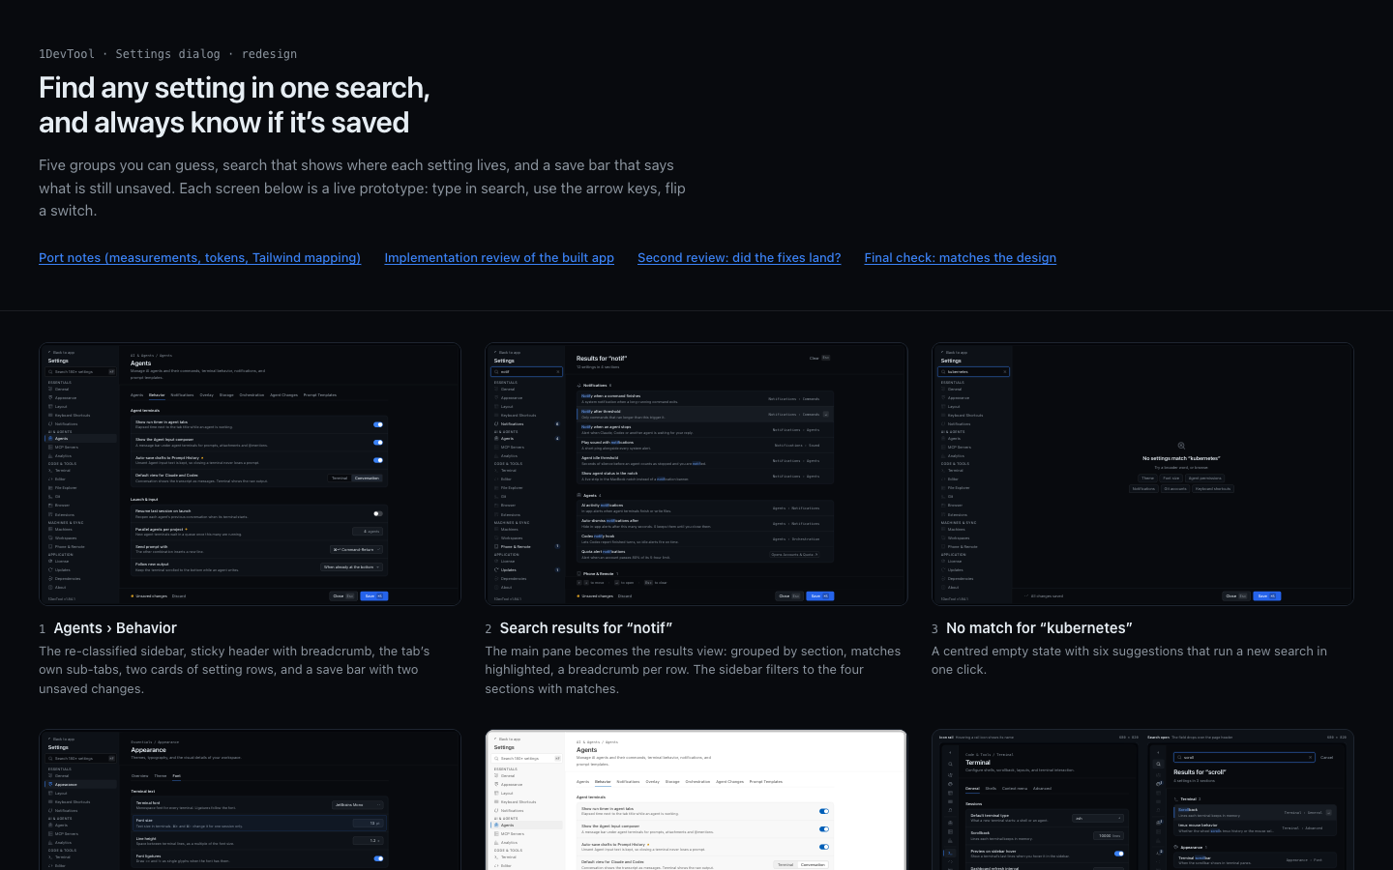This screenshot has width=1393, height=870.
Task: Open the light-theme Agents prototype thumbnail
Action: pos(696,799)
